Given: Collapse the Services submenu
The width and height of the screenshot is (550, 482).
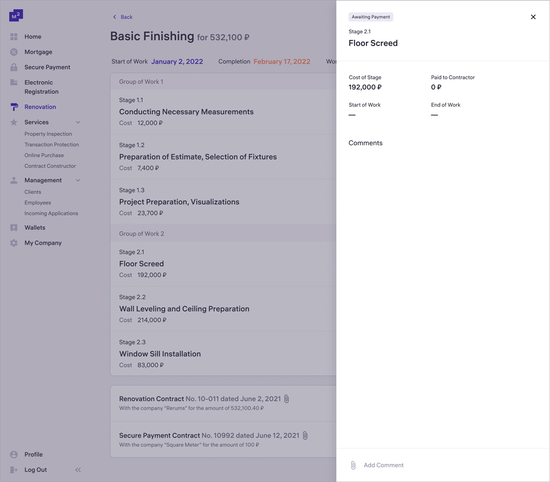Looking at the screenshot, I should click(77, 122).
